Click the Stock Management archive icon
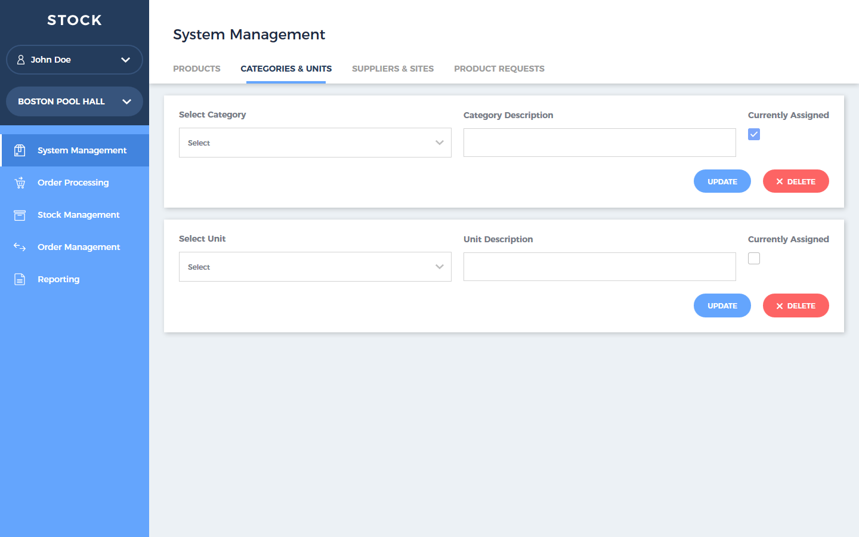 20,215
